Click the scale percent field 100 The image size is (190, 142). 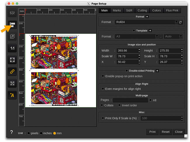point(161,118)
